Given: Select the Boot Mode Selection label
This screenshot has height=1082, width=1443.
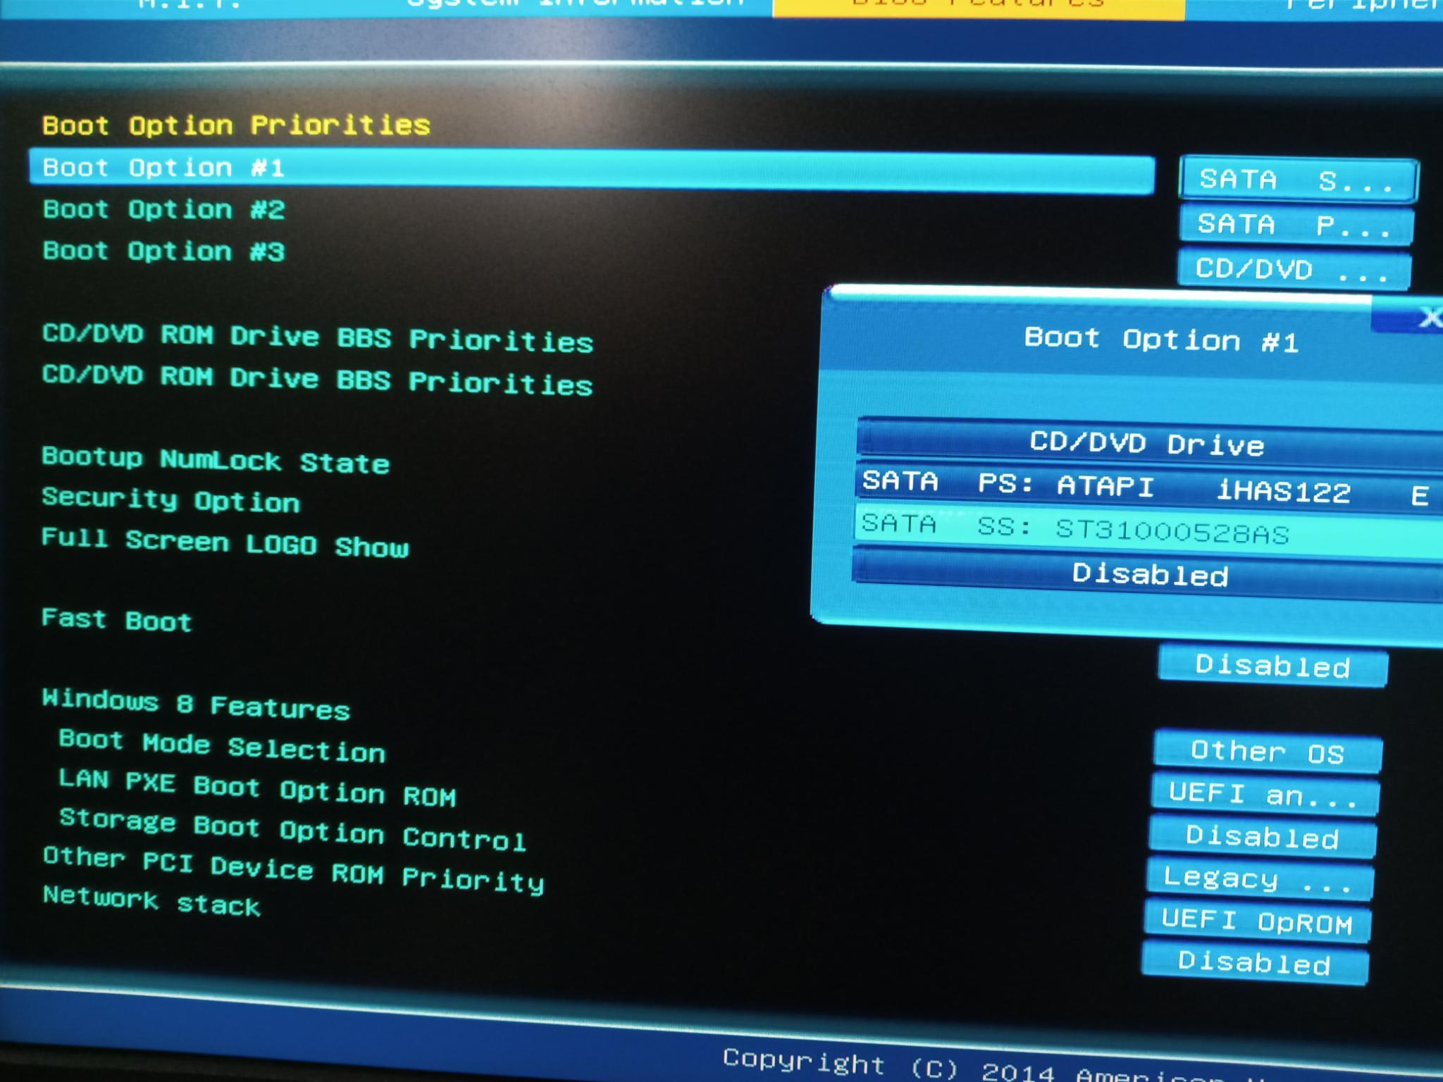Looking at the screenshot, I should pos(222,746).
